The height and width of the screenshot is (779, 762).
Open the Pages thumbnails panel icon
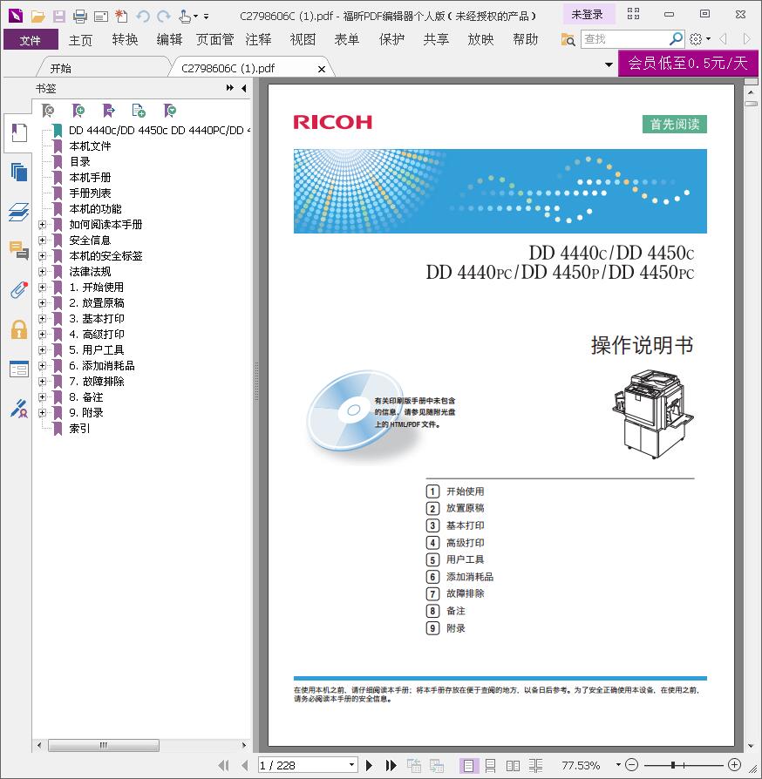coord(19,173)
